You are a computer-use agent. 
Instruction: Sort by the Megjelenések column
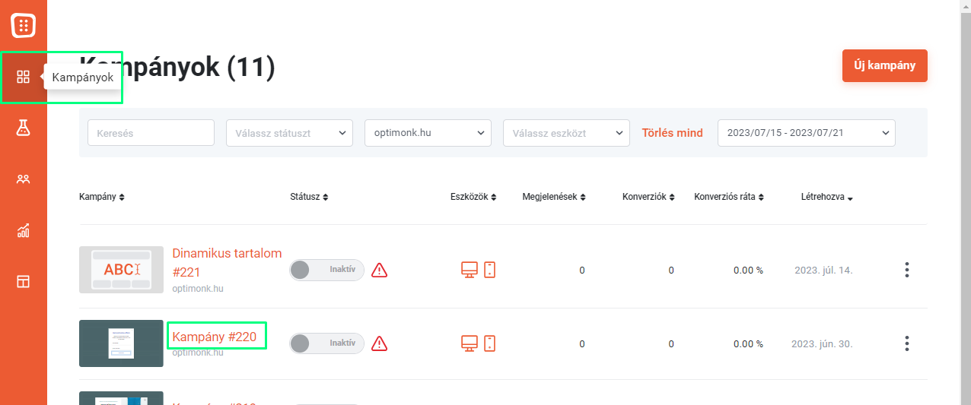[x=554, y=197]
